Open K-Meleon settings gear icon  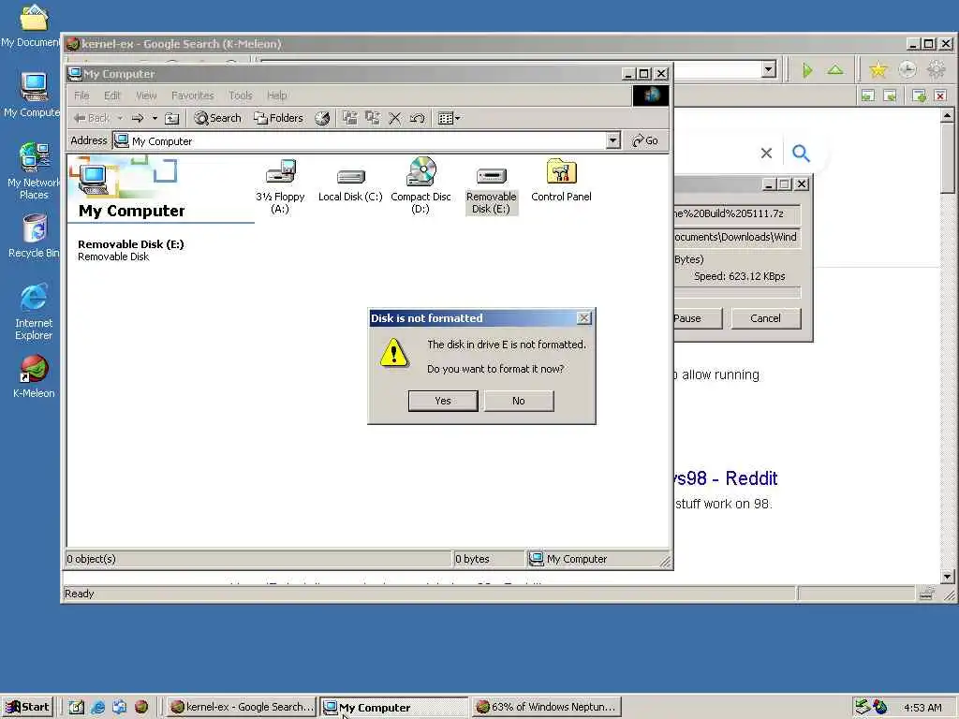point(937,69)
